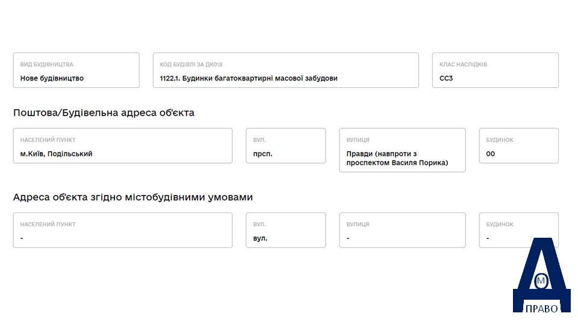578x325 pixels.
Task: Select the Вид будівництва field
Action: (76, 70)
